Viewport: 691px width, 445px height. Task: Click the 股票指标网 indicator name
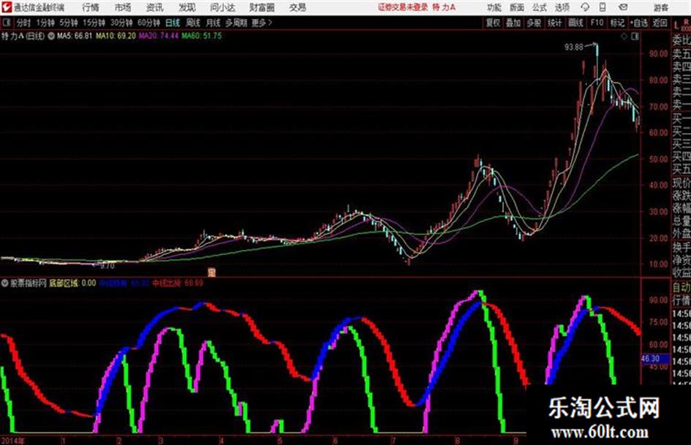click(29, 284)
